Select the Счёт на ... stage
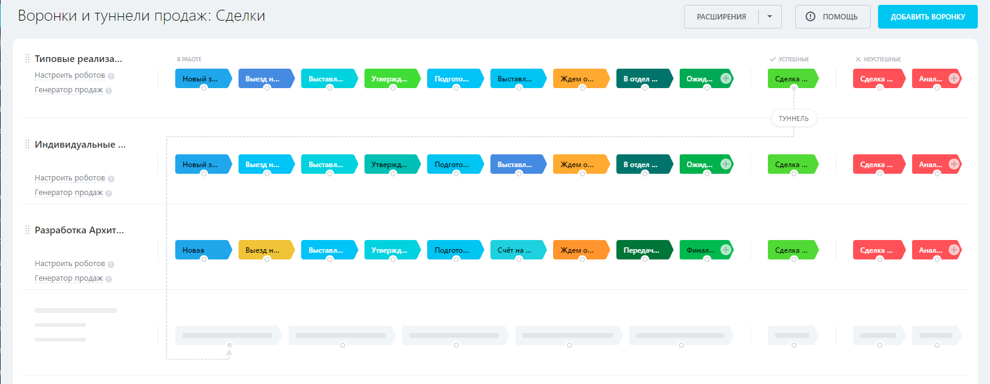Viewport: 990px width, 384px height. (515, 250)
